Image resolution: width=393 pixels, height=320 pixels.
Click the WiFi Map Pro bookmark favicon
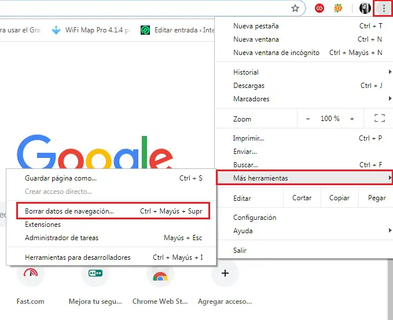56,30
